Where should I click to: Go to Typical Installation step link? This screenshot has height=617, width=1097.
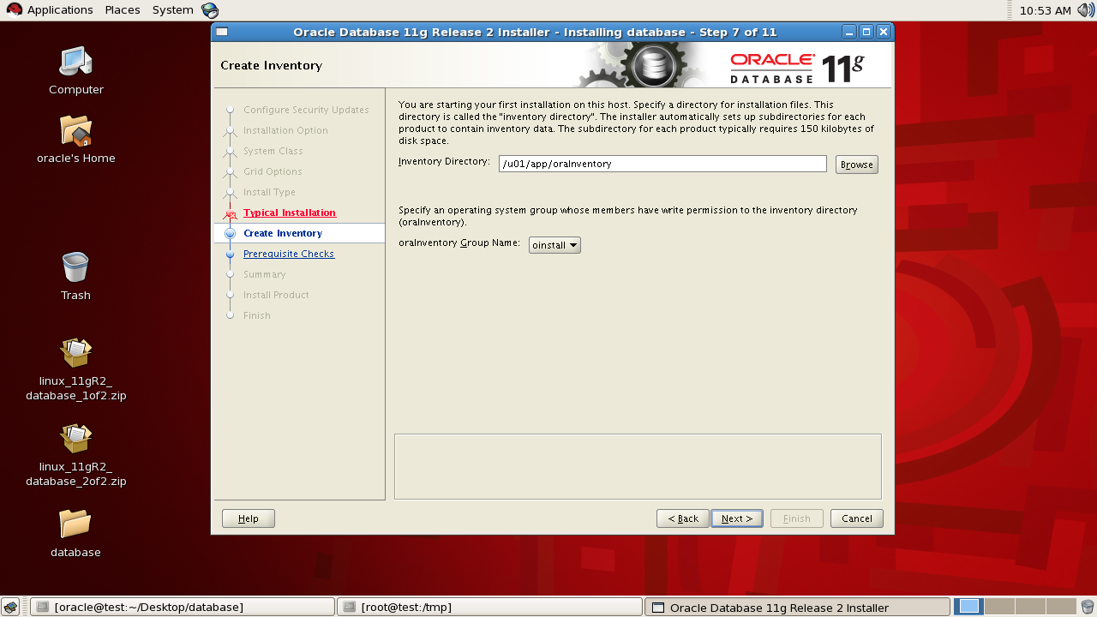click(x=290, y=213)
